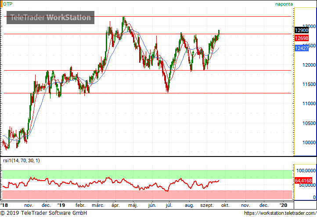Screen dimensions: 317x217
Task: Click the orange marker beside OTP
Action: point(1,4)
